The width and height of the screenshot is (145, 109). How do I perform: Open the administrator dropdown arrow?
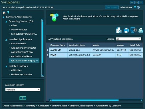tap(135, 7)
